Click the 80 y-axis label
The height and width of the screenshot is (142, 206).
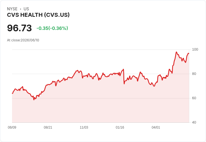pyautogui.click(x=194, y=74)
